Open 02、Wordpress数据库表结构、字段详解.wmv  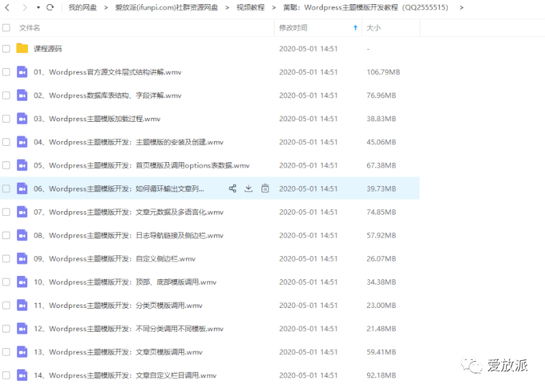point(108,95)
